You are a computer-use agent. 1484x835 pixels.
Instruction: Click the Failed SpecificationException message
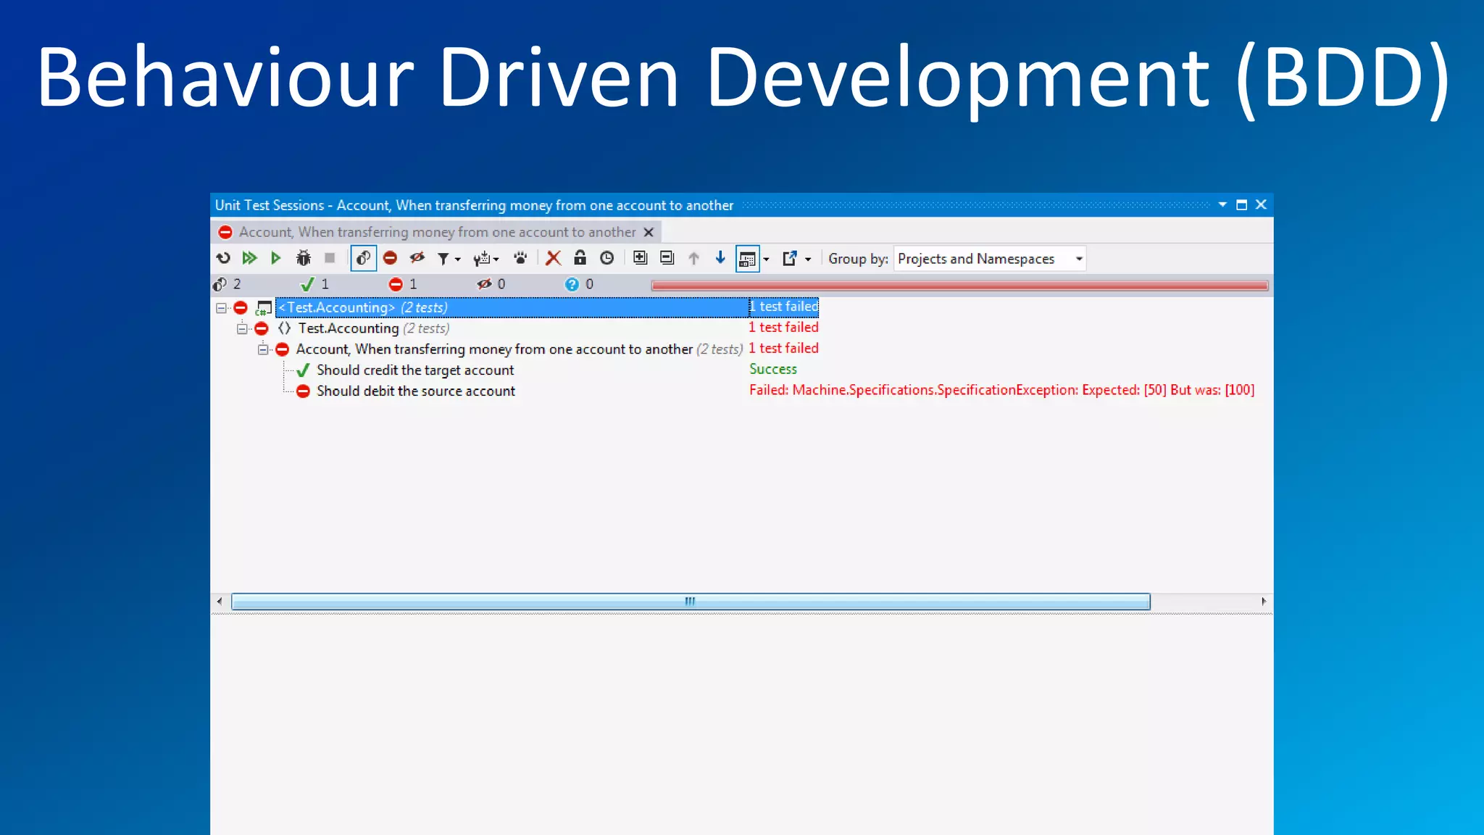pyautogui.click(x=1002, y=390)
